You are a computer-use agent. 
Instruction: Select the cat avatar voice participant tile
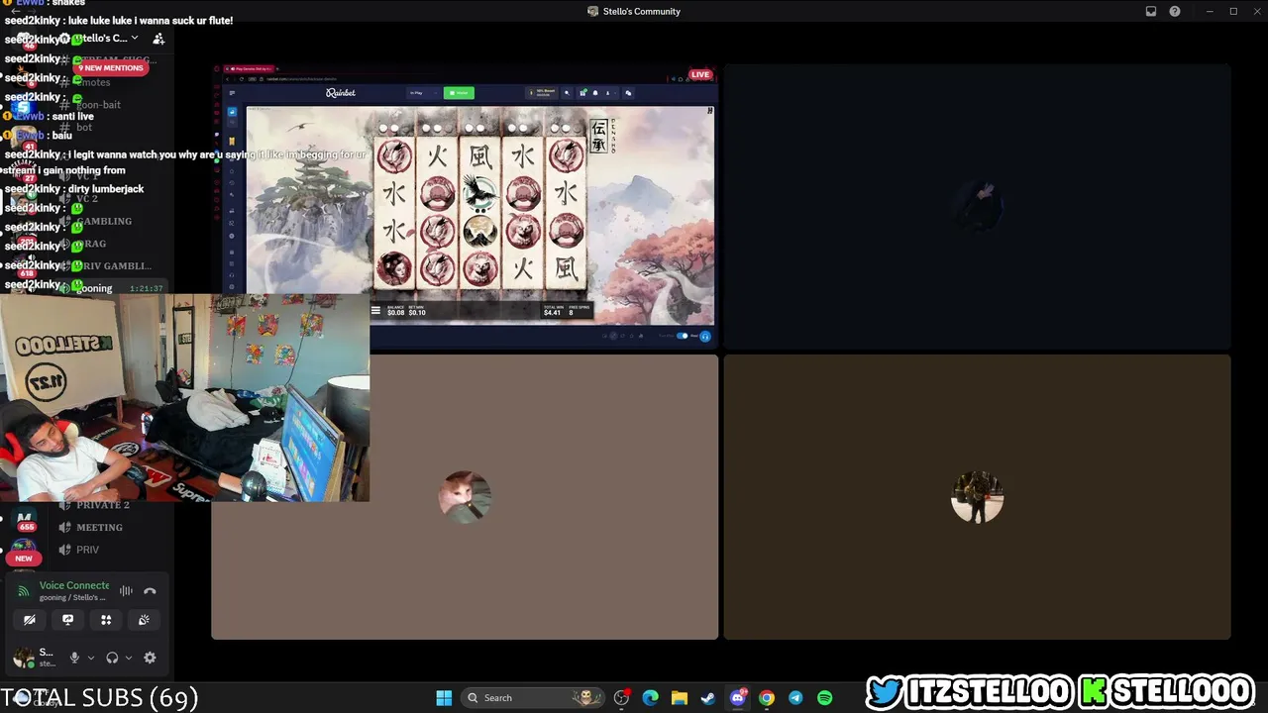click(465, 497)
